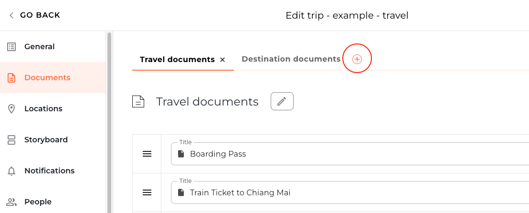Open the Notifications section label
This screenshot has height=213, width=529.
tap(49, 171)
